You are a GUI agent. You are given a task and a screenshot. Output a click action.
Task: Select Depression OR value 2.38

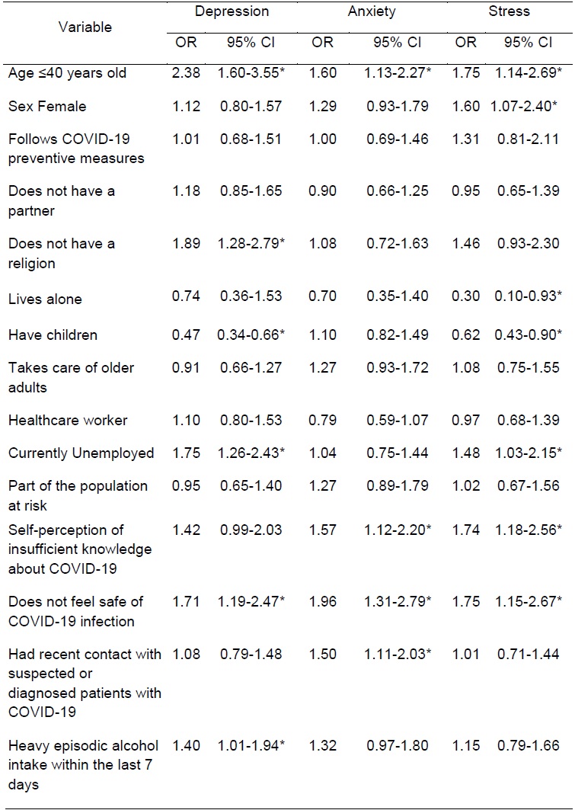(x=187, y=73)
